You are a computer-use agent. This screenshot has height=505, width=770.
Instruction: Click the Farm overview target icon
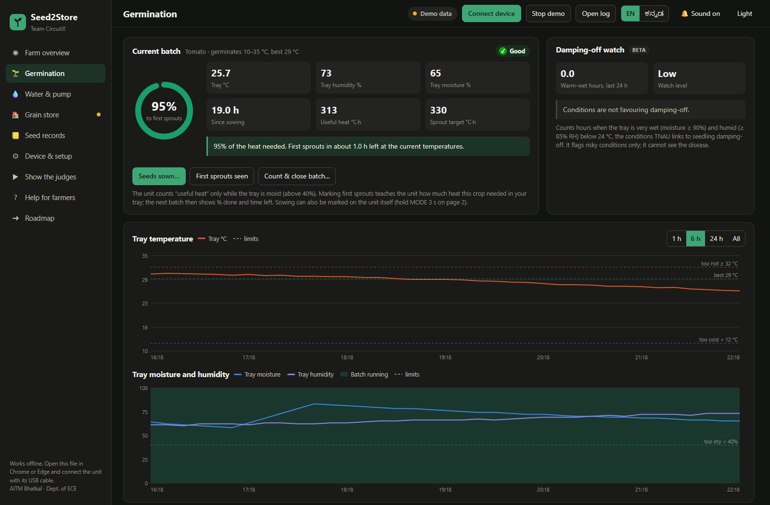15,53
